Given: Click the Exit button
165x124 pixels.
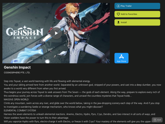Looking at the screenshot, I should coord(157,120).
